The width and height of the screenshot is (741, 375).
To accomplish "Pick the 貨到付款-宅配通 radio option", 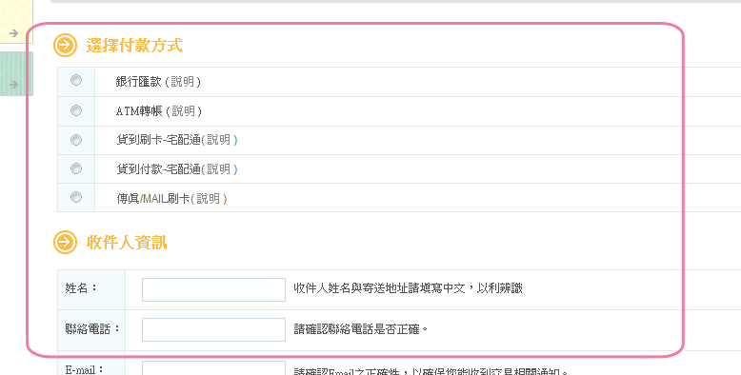I will pyautogui.click(x=76, y=168).
